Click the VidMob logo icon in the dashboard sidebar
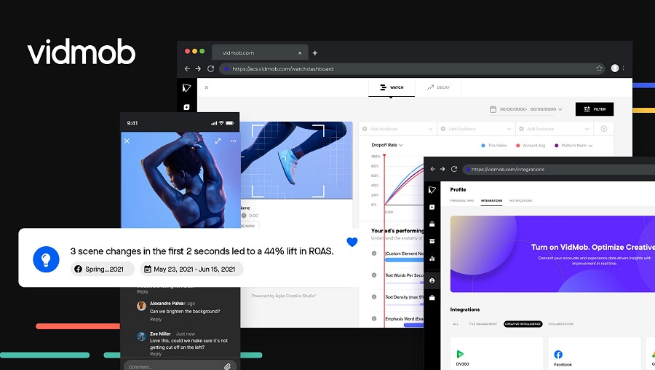The image size is (655, 370). coord(186,88)
